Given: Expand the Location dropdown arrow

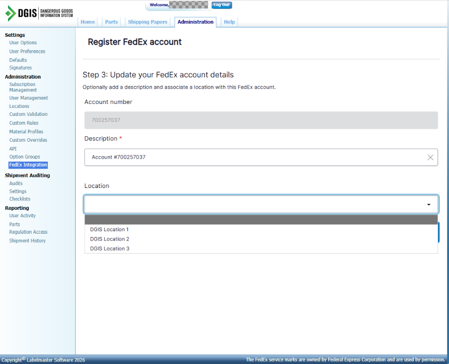Looking at the screenshot, I should (428, 204).
